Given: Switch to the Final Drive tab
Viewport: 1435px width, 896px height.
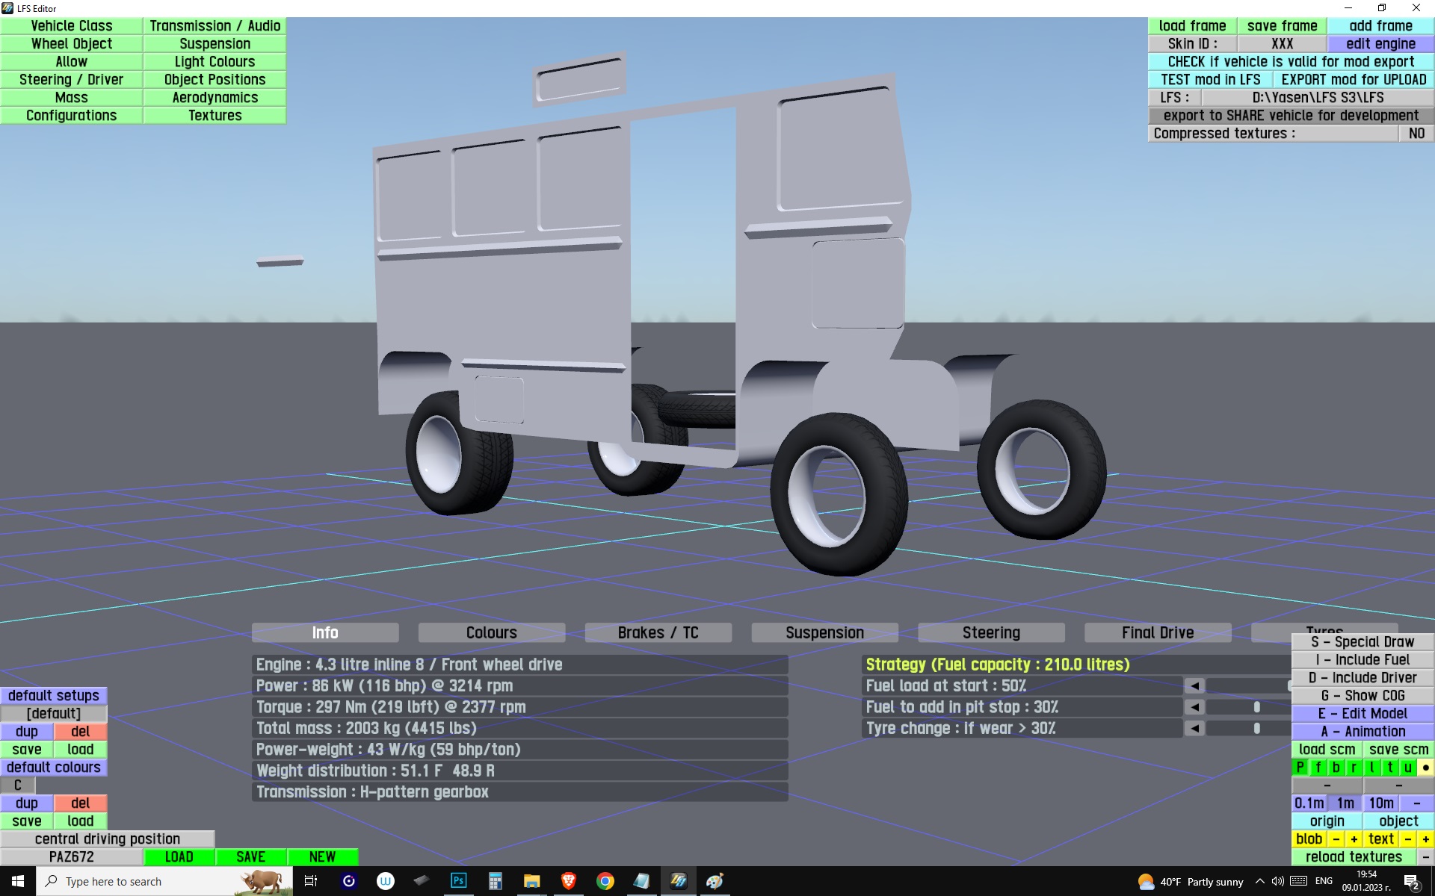Looking at the screenshot, I should pyautogui.click(x=1157, y=632).
